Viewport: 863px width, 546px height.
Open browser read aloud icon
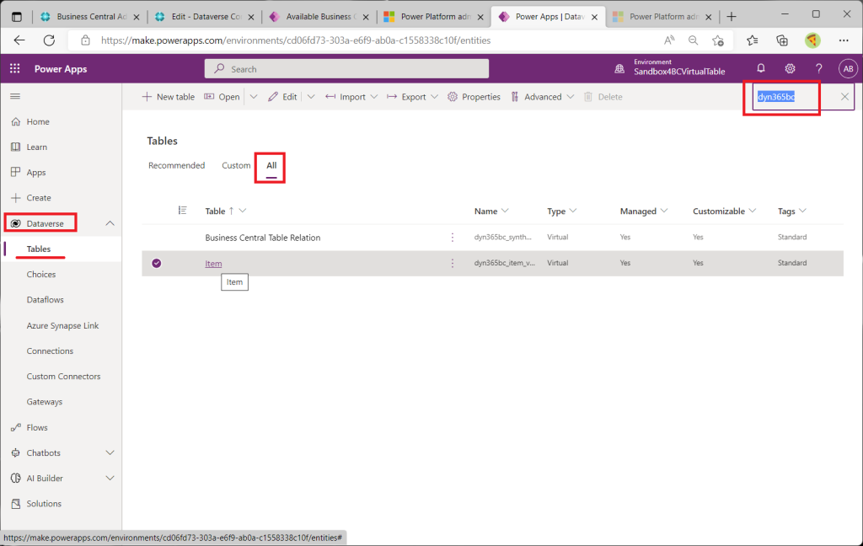(668, 40)
